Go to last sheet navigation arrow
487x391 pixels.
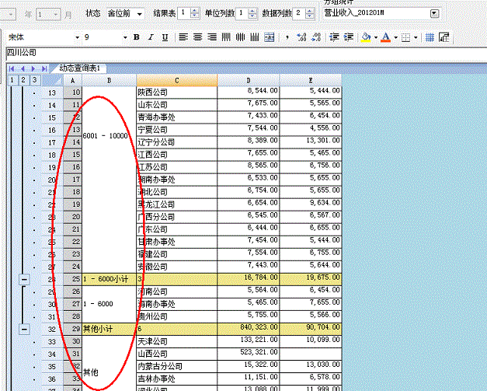click(x=44, y=68)
